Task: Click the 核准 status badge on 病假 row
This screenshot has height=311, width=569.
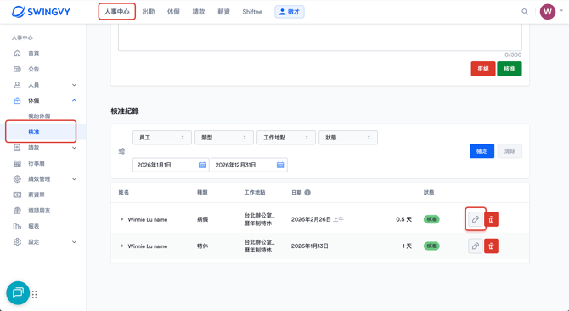Action: (x=431, y=219)
